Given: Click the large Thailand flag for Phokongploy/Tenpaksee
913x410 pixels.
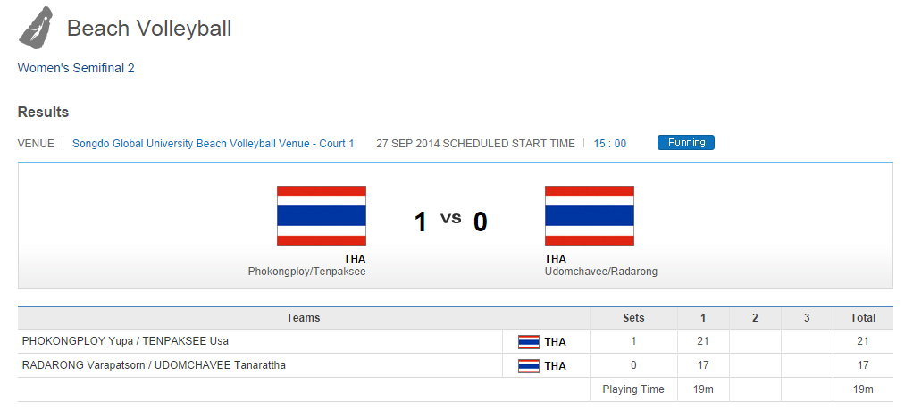Looking at the screenshot, I should (x=321, y=215).
